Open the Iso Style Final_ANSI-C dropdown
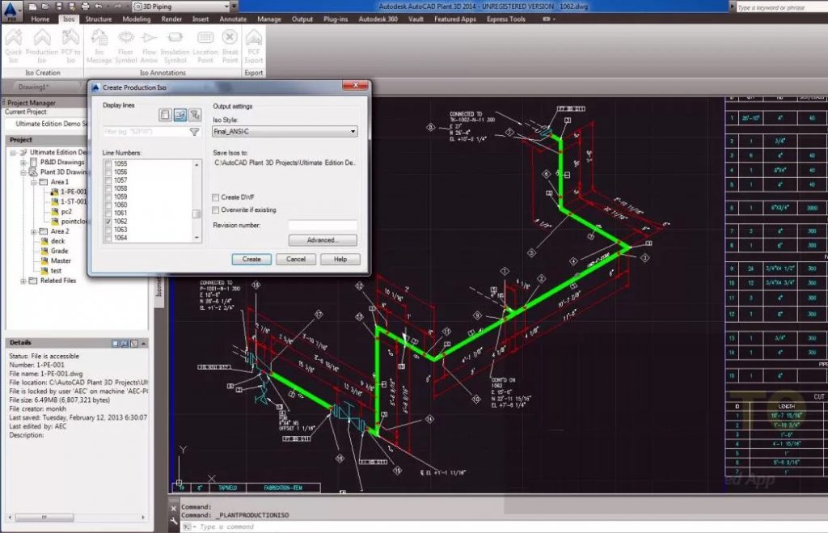The width and height of the screenshot is (828, 533). pyautogui.click(x=285, y=132)
